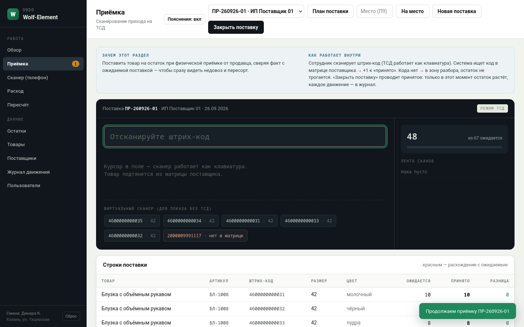Open Сканер (телефон) section
The image size is (524, 327).
(x=43, y=77)
